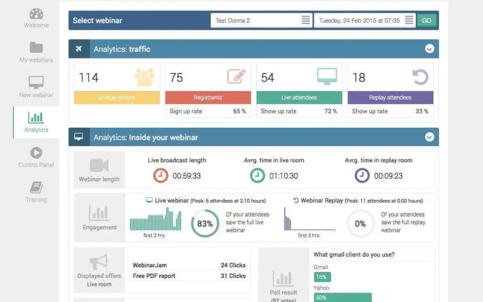
Task: Select the Analytics bar chart icon
Action: pyautogui.click(x=36, y=117)
